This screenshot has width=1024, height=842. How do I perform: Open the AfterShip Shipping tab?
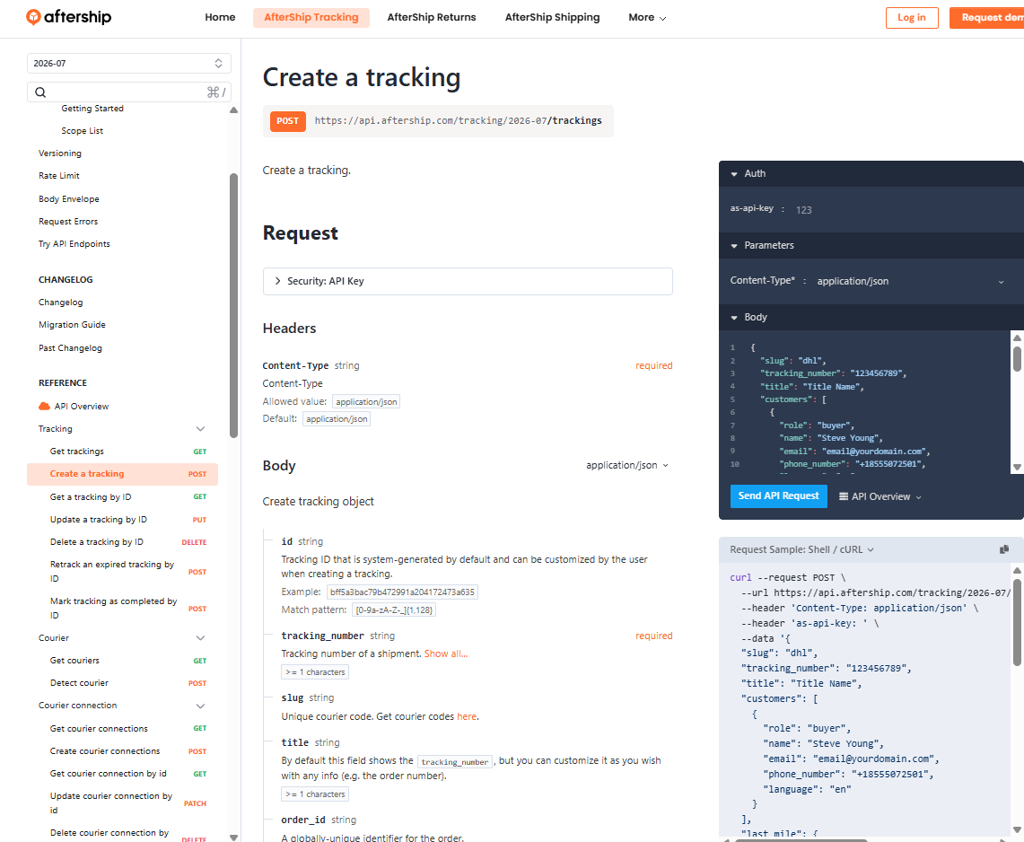point(552,18)
